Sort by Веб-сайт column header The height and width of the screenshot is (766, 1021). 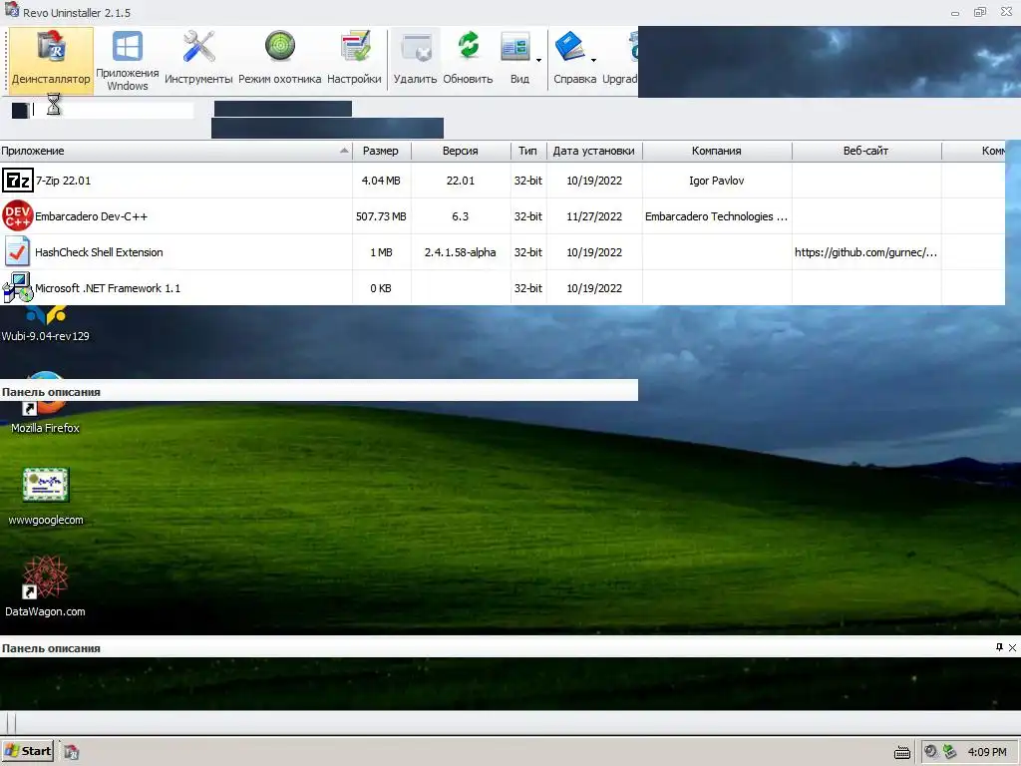(x=866, y=152)
